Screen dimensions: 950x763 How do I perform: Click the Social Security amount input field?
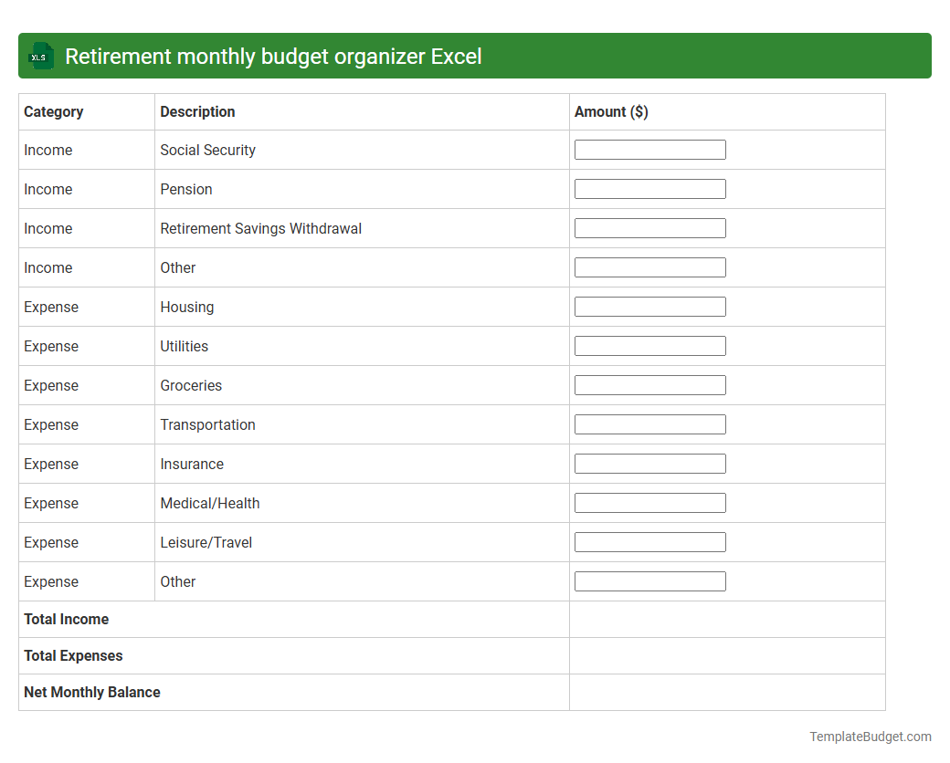[649, 149]
